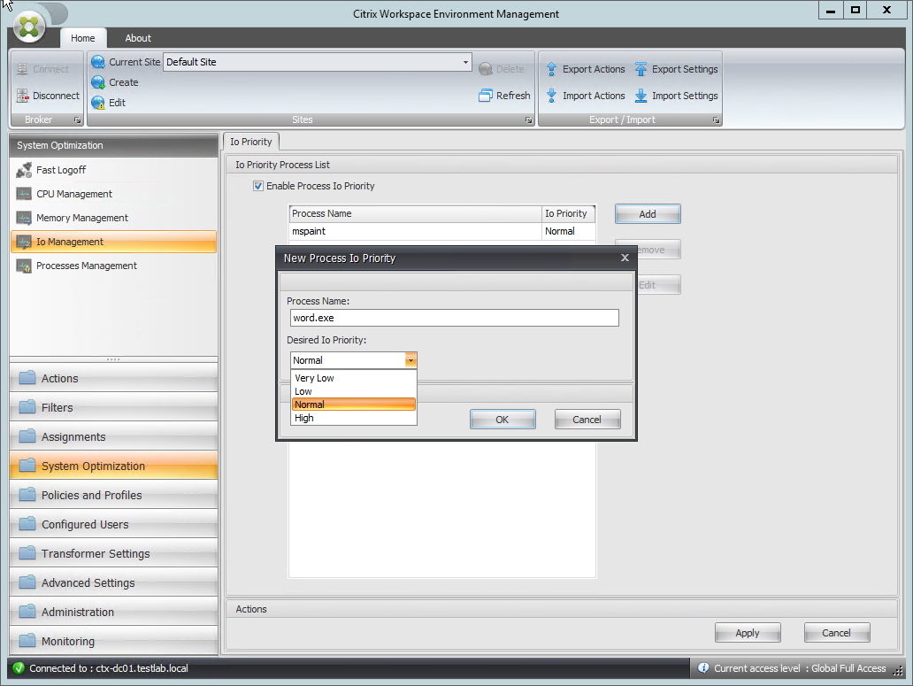Viewport: 913px width, 686px height.
Task: Click the Global Full Access status text
Action: tap(849, 668)
